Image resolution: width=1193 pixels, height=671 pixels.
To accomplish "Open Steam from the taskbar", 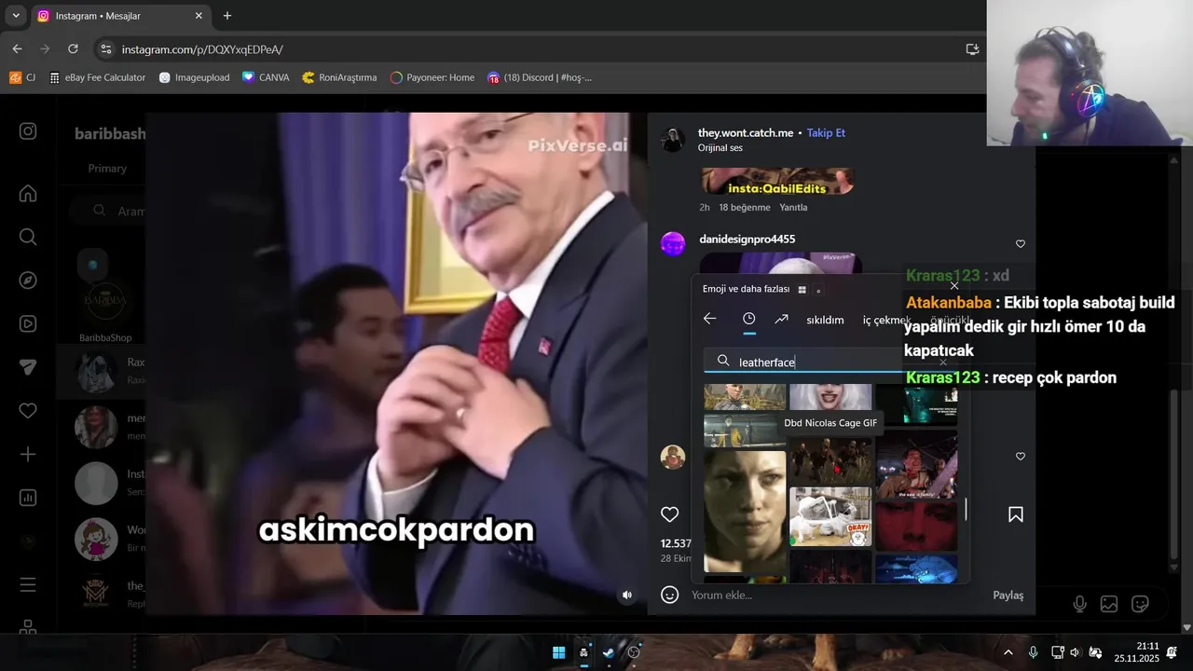I will pos(609,652).
